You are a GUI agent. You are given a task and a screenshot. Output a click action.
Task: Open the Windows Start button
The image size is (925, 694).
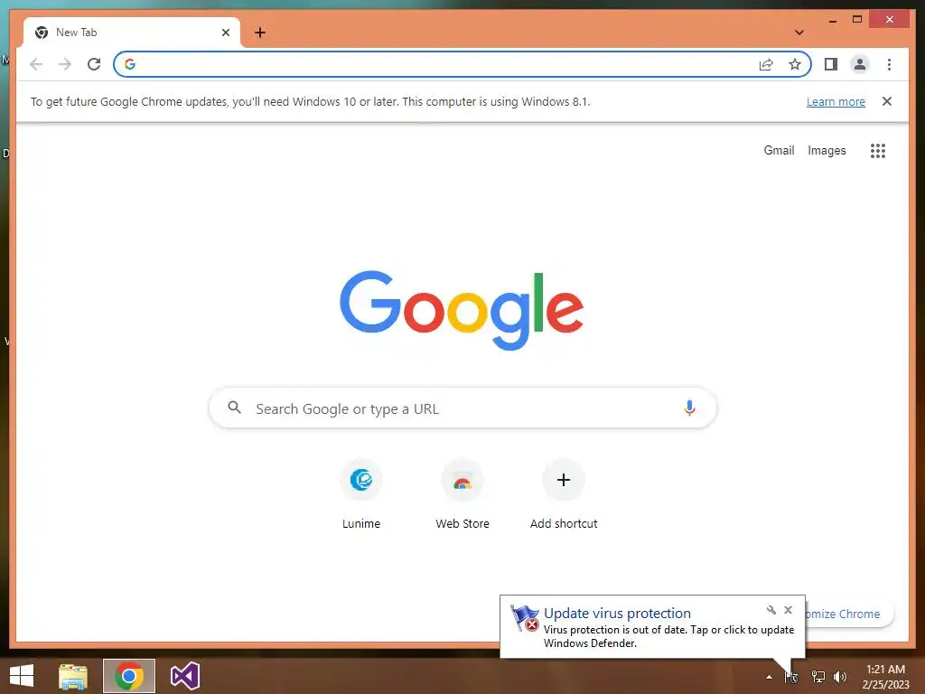pos(22,676)
